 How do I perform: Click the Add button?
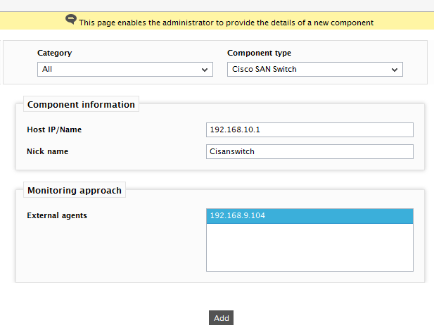pyautogui.click(x=221, y=318)
